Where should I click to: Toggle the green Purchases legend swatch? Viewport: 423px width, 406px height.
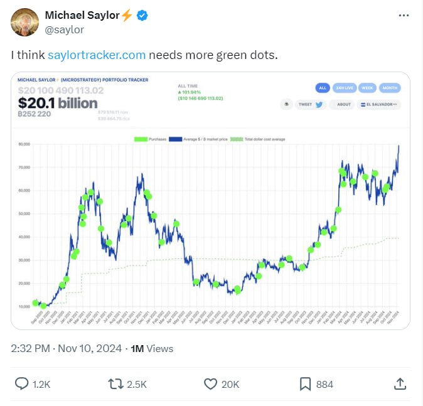click(141, 139)
